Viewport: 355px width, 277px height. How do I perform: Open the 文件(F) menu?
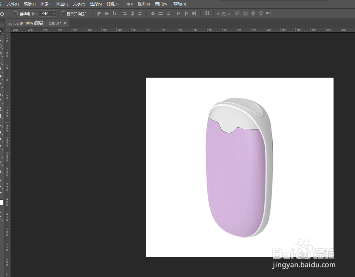13,4
